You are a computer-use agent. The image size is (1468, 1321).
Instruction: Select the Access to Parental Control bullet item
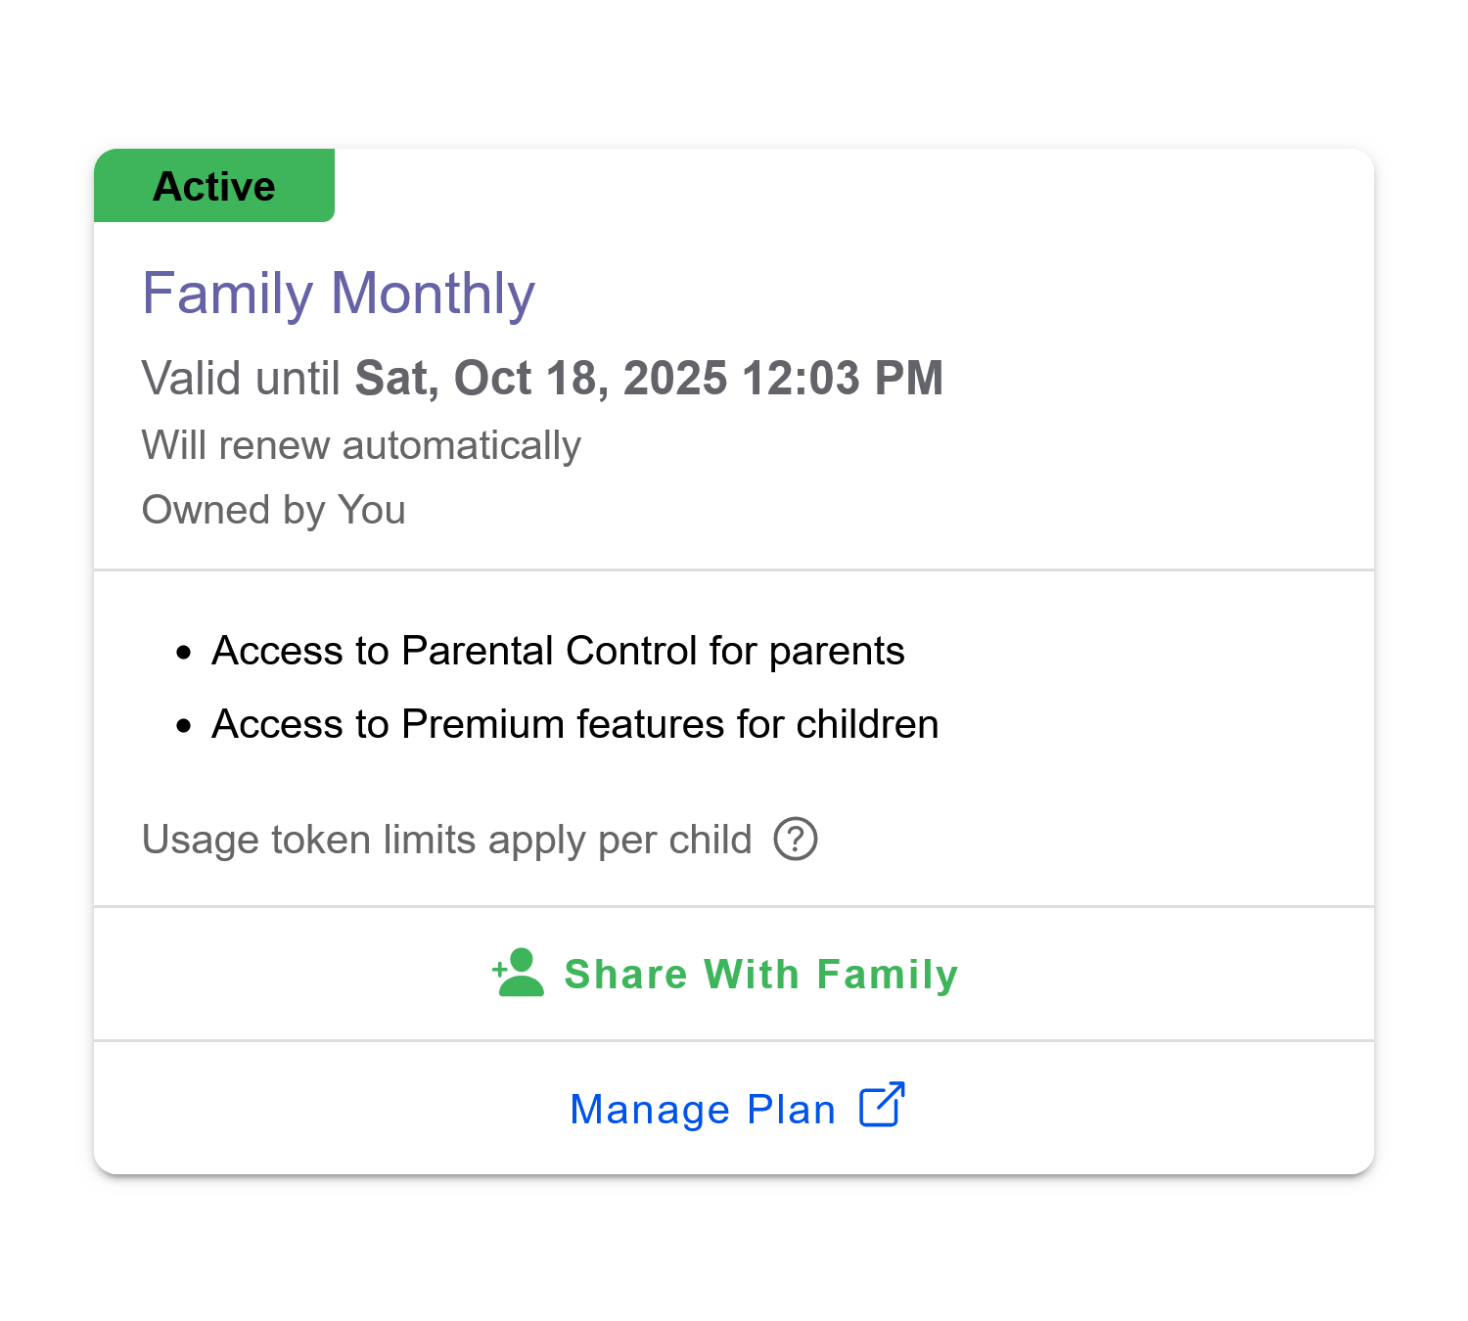(558, 650)
